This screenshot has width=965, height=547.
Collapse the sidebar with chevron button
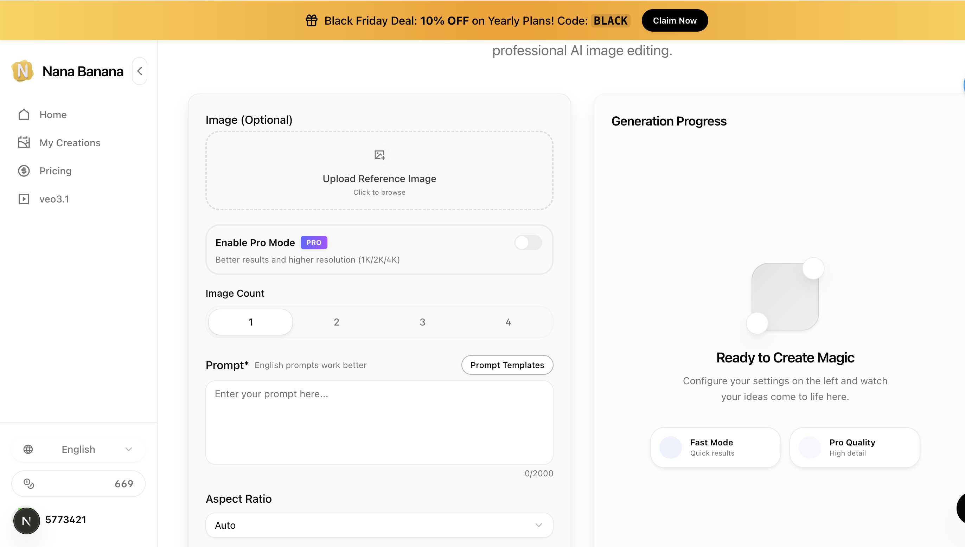pyautogui.click(x=139, y=71)
